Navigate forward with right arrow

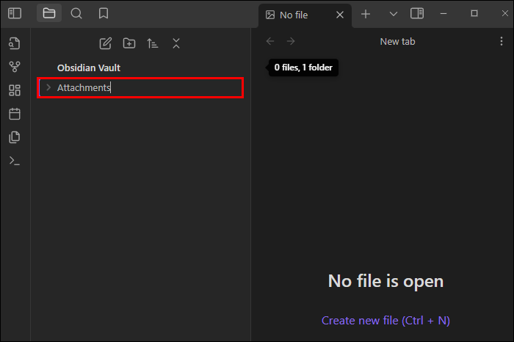(291, 41)
